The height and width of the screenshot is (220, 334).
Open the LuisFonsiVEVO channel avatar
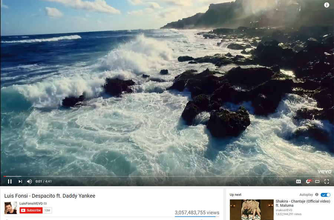pos(11,208)
